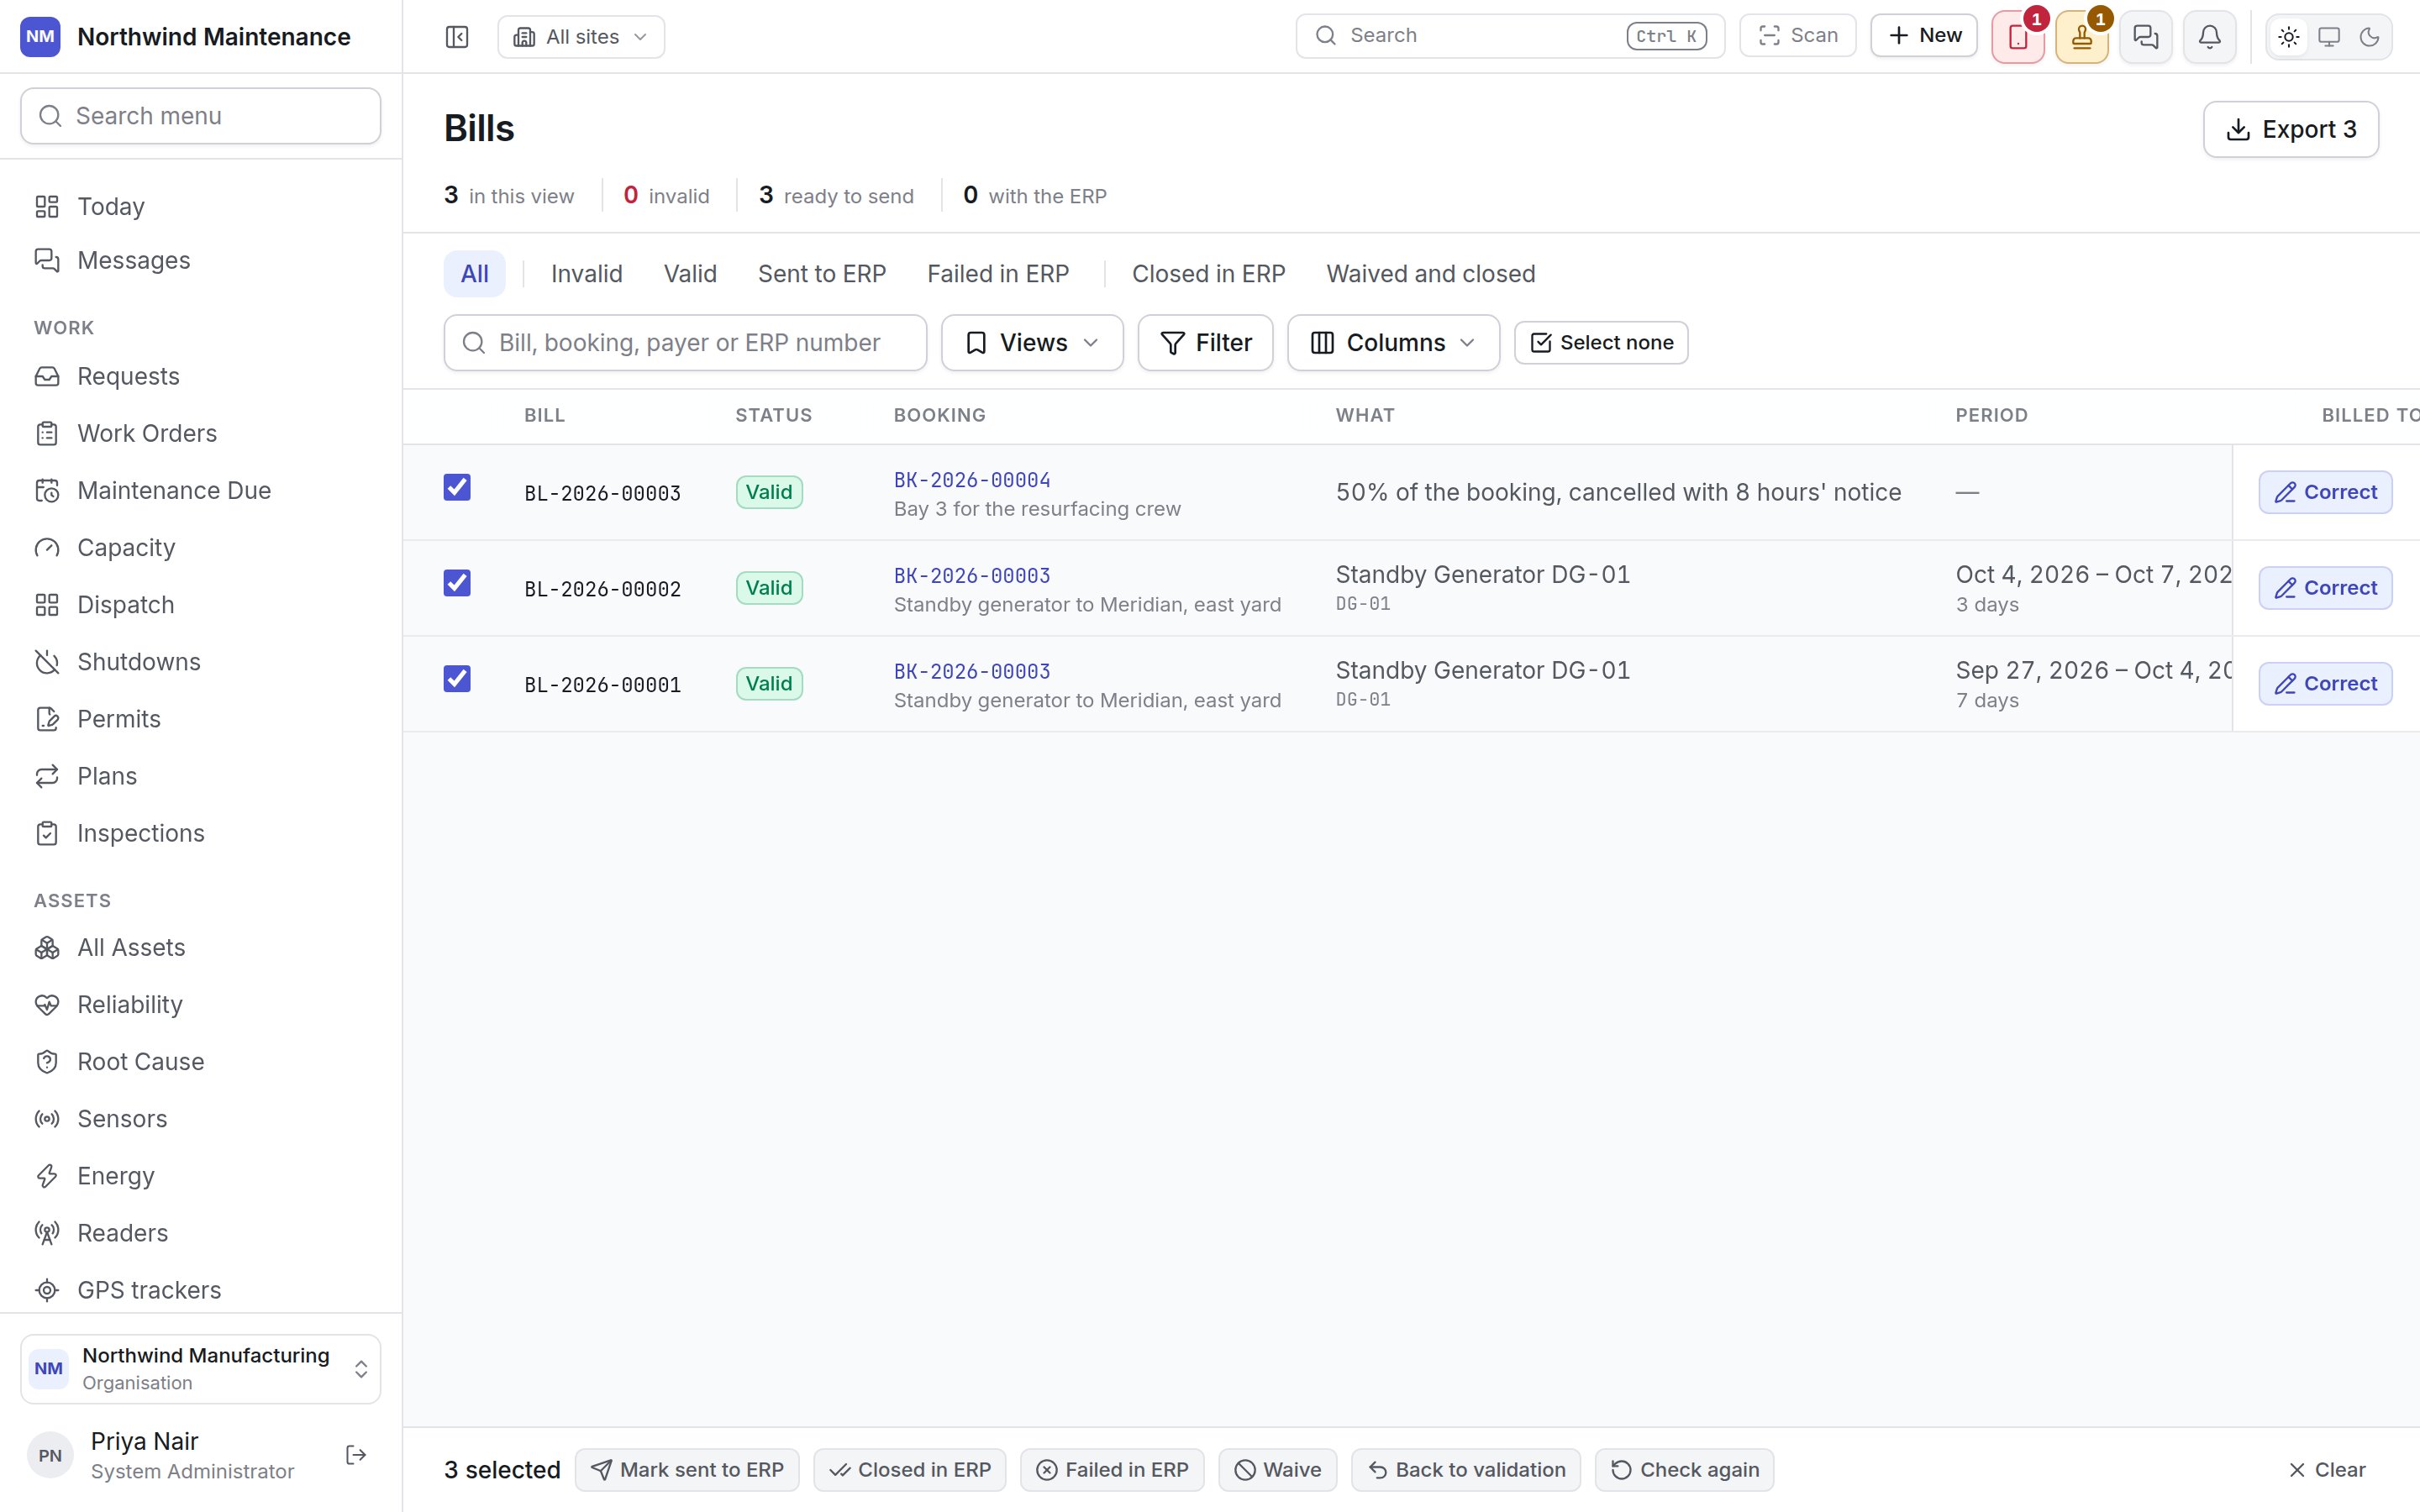This screenshot has width=2420, height=1512.
Task: Click Mark sent to ERP
Action: 687,1470
